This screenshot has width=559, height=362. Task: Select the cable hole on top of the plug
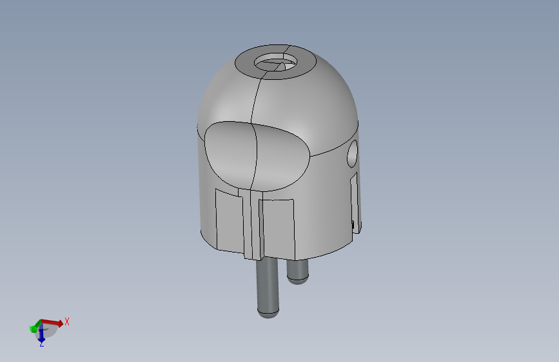[x=275, y=62]
